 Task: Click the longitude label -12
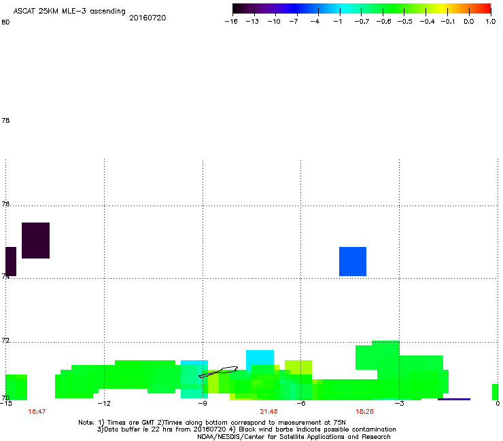[x=104, y=404]
